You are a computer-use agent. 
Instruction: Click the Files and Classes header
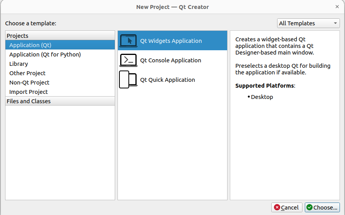point(60,101)
